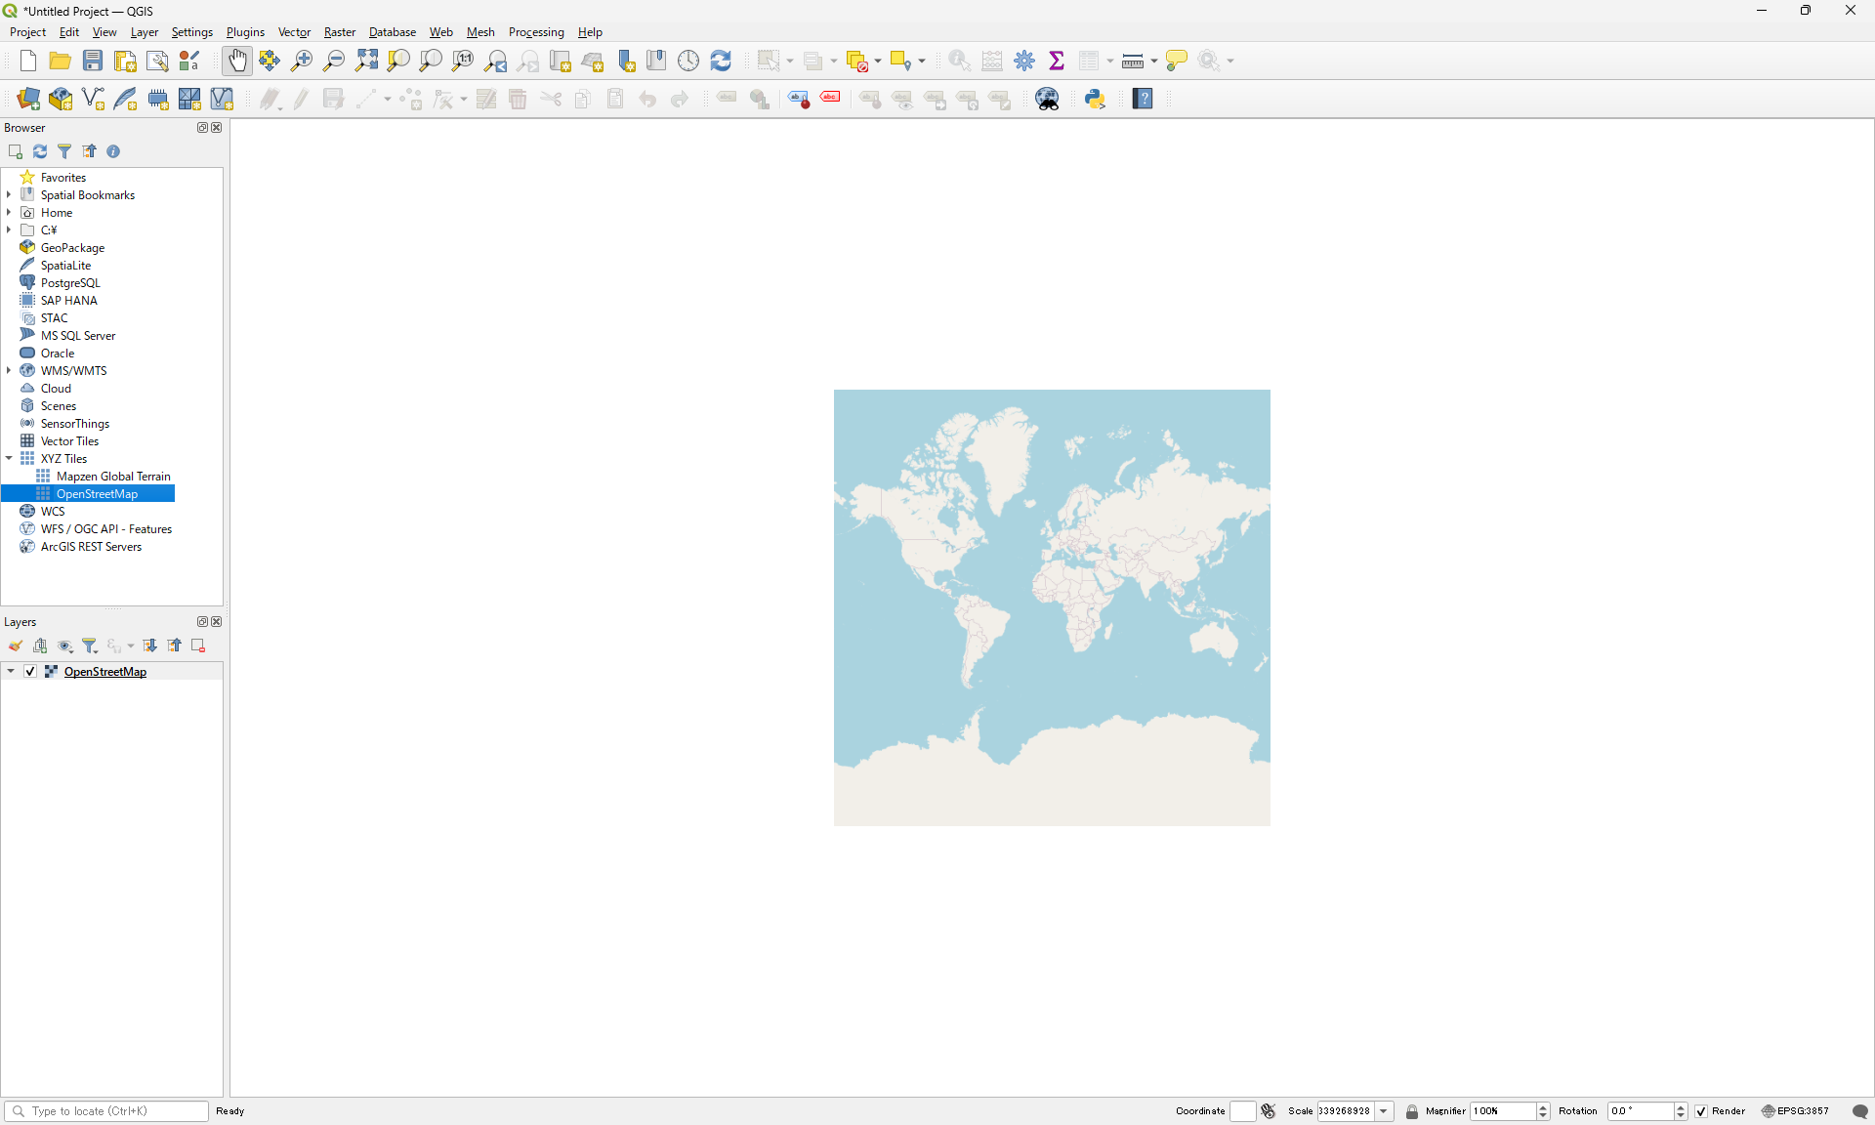Expand the WMS/WMTS tree node
The height and width of the screenshot is (1125, 1875).
pos(10,371)
